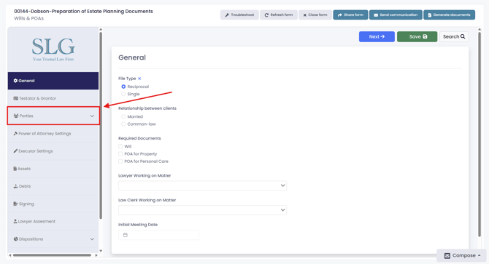
Task: Check POA for Property checkbox
Action: click(x=120, y=154)
